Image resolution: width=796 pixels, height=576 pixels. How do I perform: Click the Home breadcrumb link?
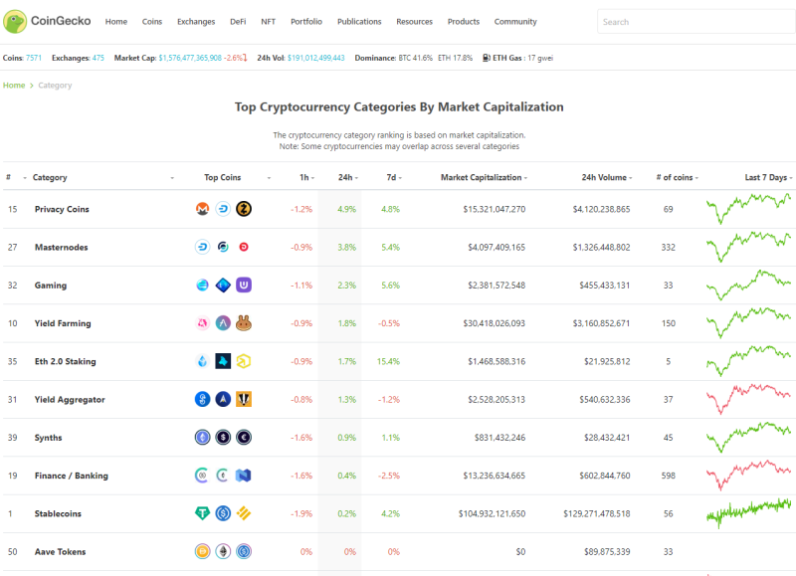pyautogui.click(x=14, y=86)
